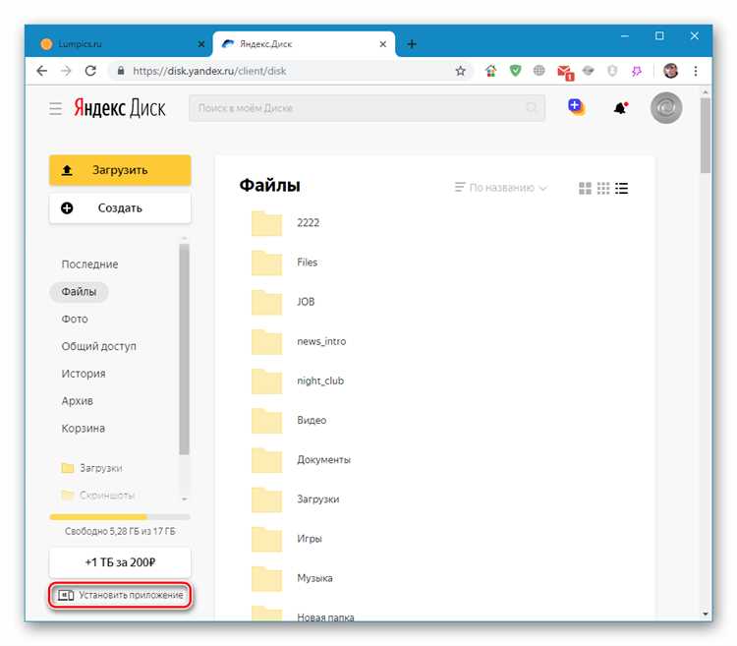Open Chrome's three-dot menu
The height and width of the screenshot is (646, 737).
[695, 71]
